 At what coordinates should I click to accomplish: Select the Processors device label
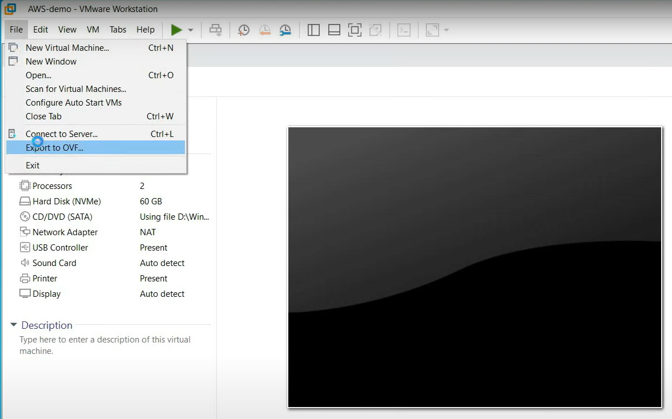(53, 186)
